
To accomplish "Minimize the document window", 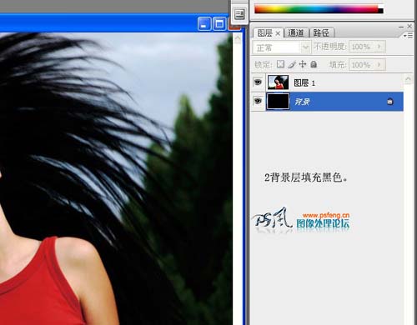I will pyautogui.click(x=204, y=24).
